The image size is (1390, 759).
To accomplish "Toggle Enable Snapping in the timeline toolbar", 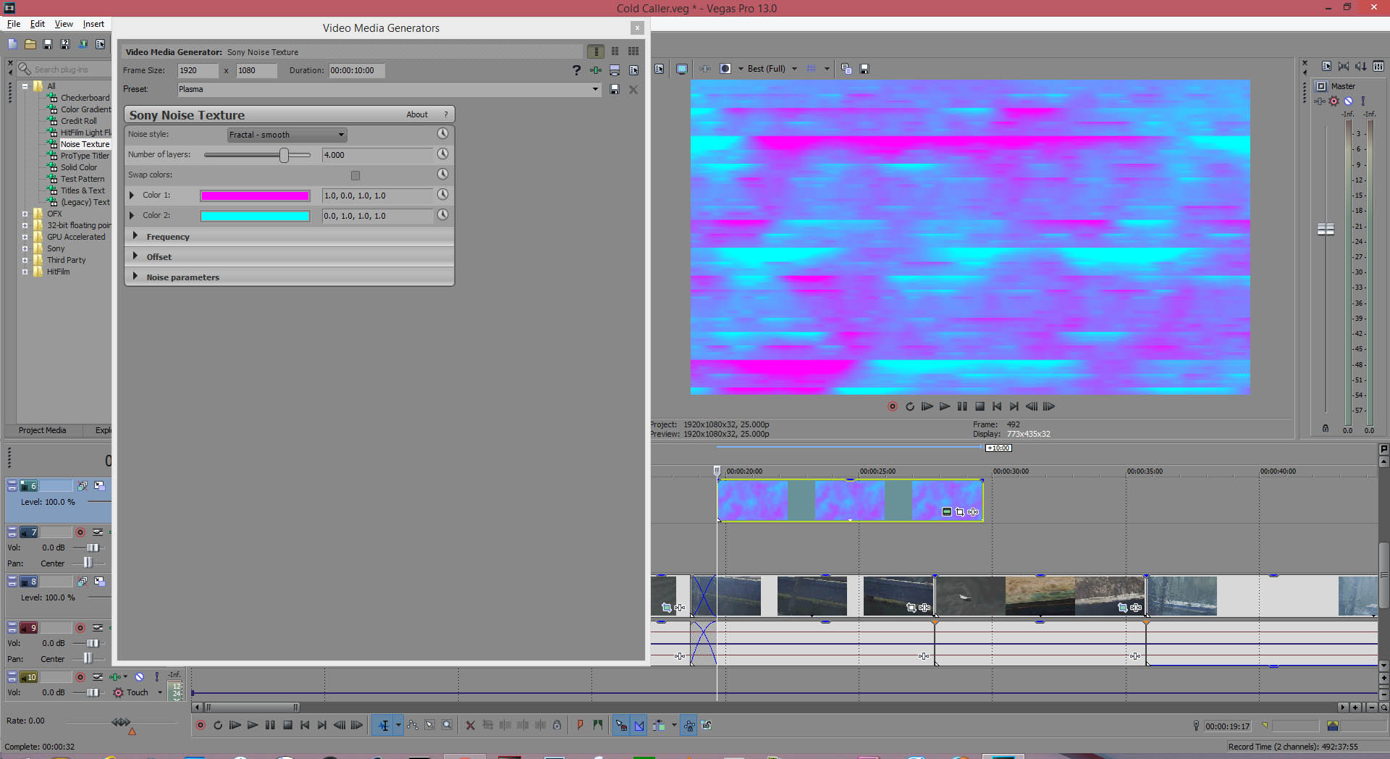I will [x=621, y=725].
